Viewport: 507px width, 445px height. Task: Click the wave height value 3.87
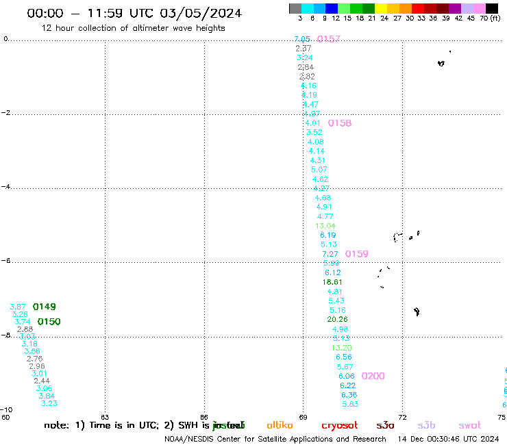pos(17,307)
